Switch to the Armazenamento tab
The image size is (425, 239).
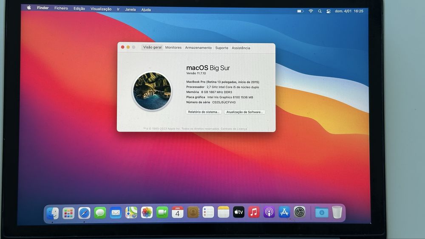tap(198, 48)
